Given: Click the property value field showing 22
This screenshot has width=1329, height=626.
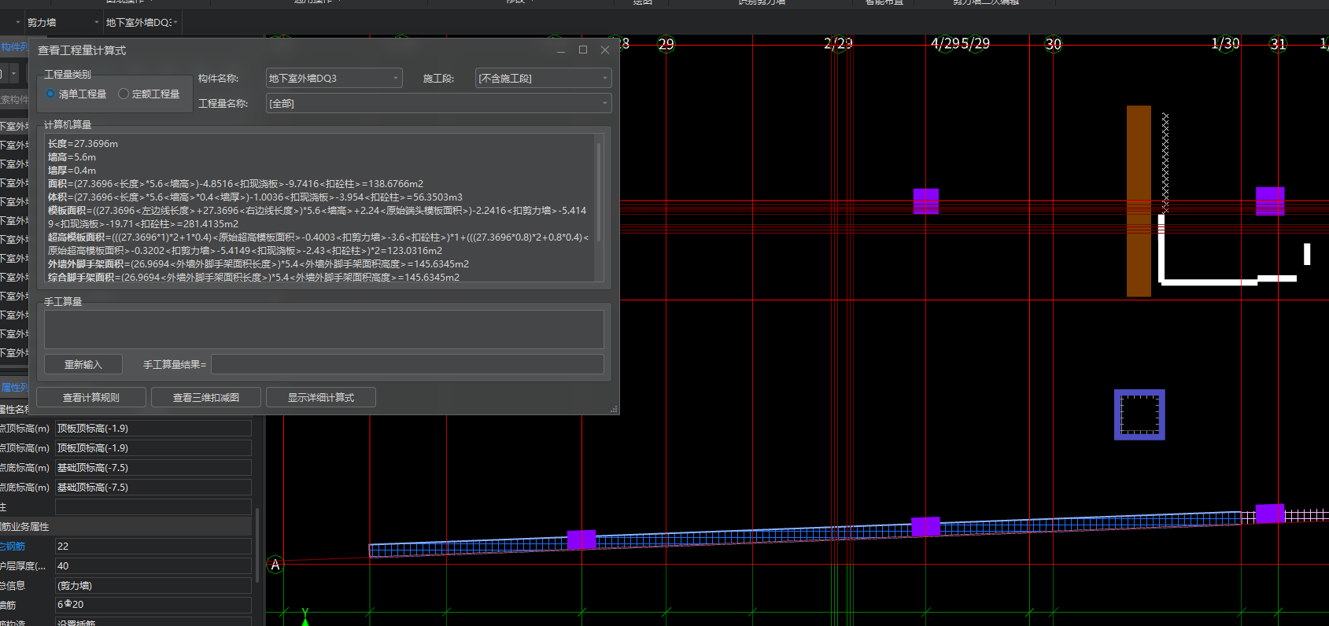Looking at the screenshot, I should [153, 546].
